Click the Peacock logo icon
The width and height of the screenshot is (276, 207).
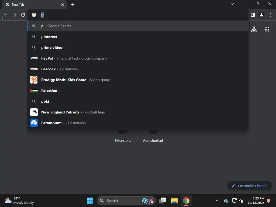pyautogui.click(x=34, y=69)
